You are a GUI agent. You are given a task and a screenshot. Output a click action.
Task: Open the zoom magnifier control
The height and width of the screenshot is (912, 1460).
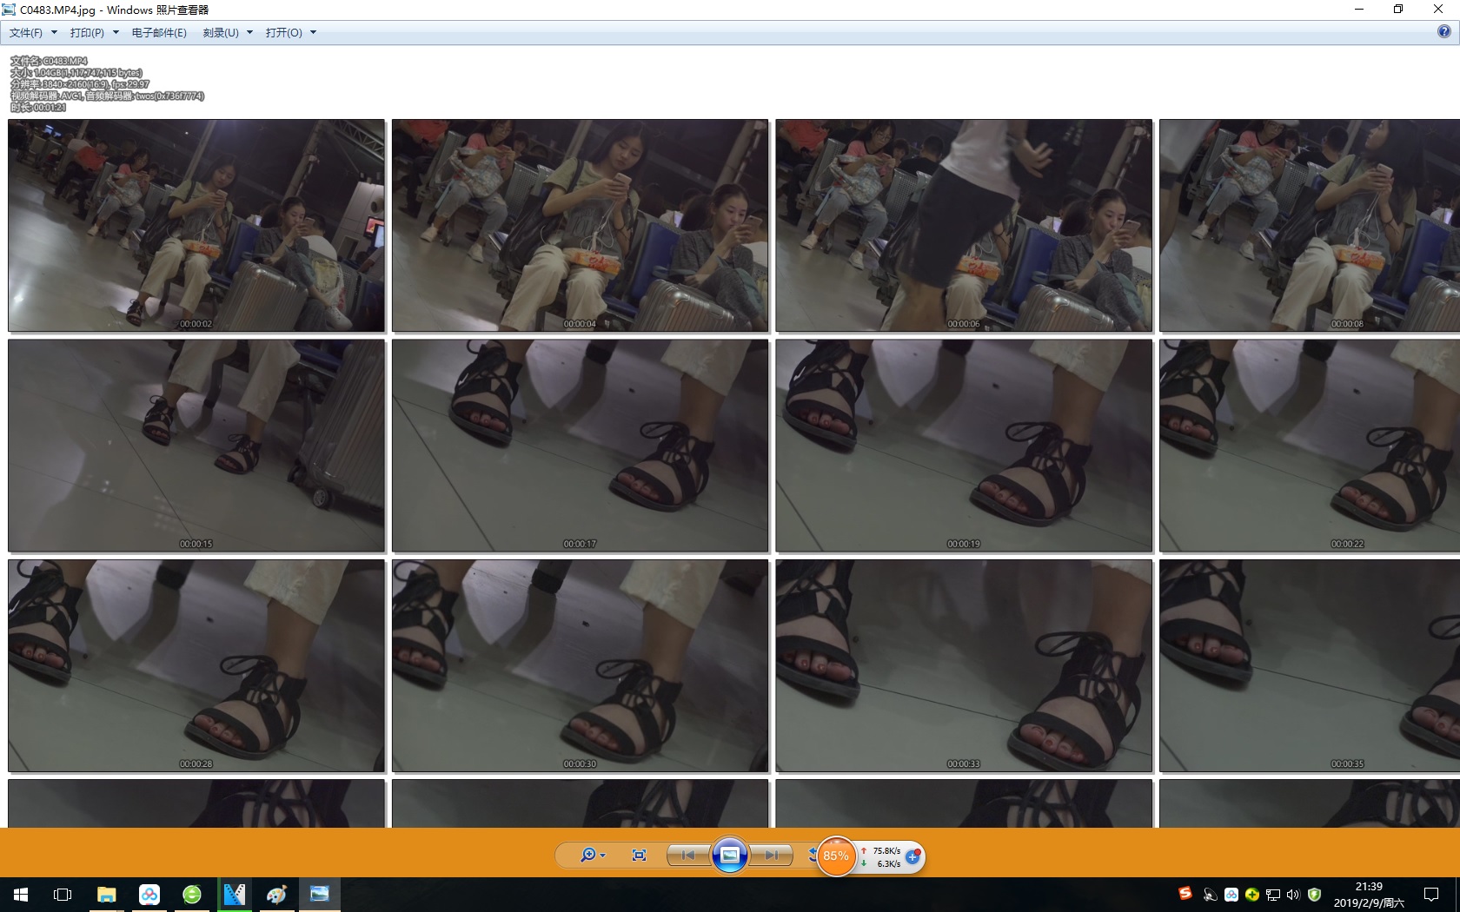tap(588, 856)
